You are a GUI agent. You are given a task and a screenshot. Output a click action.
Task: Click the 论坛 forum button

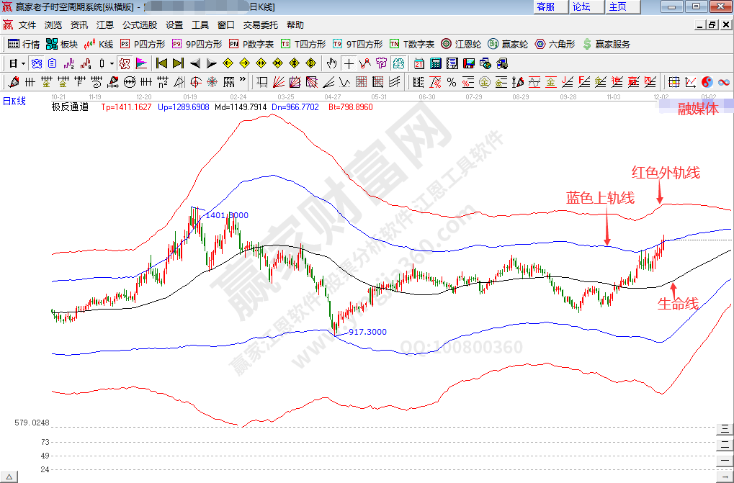[581, 6]
